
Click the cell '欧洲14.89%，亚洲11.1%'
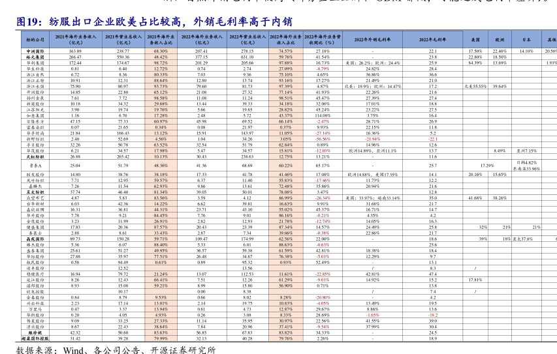[372, 151]
